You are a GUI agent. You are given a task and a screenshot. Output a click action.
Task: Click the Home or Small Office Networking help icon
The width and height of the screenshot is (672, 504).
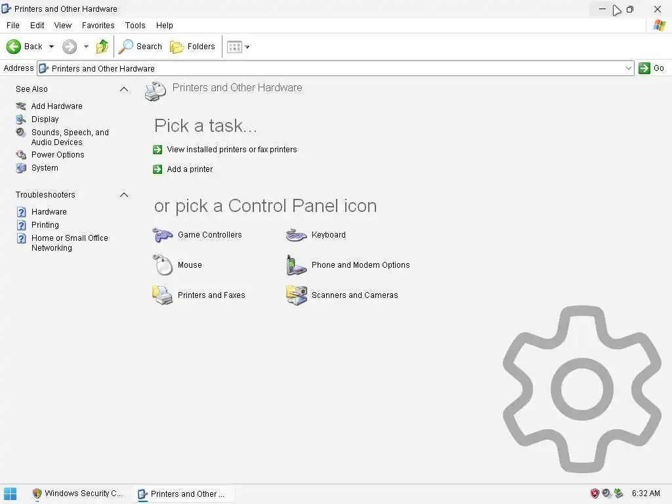pos(22,239)
